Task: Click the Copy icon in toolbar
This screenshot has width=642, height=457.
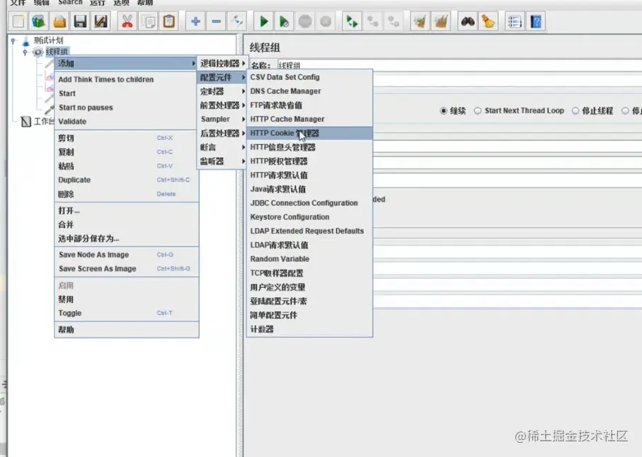Action: (148, 21)
